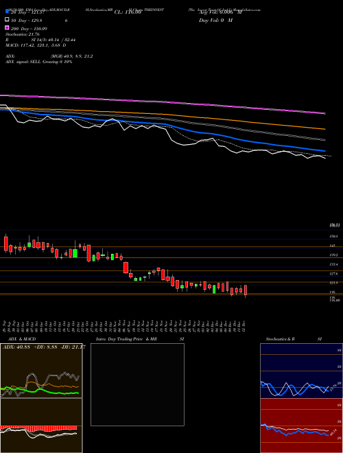Viewport: 343px width, 453px height.
Task: Click the white 50 Day legend swatch
Action: point(7,20)
